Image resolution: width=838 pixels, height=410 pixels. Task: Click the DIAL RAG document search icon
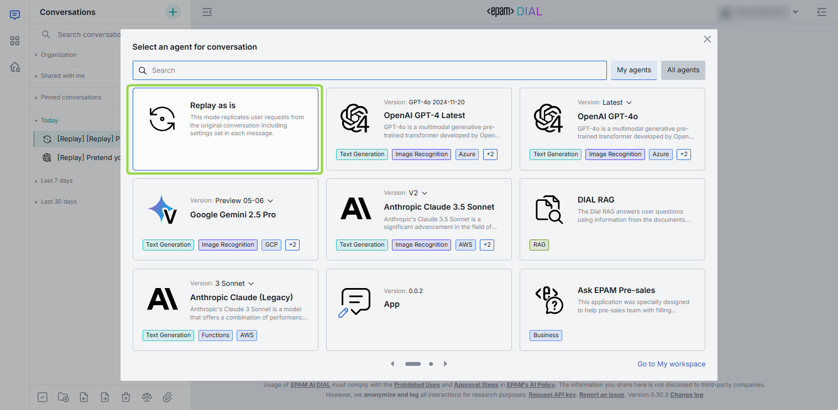pyautogui.click(x=549, y=210)
